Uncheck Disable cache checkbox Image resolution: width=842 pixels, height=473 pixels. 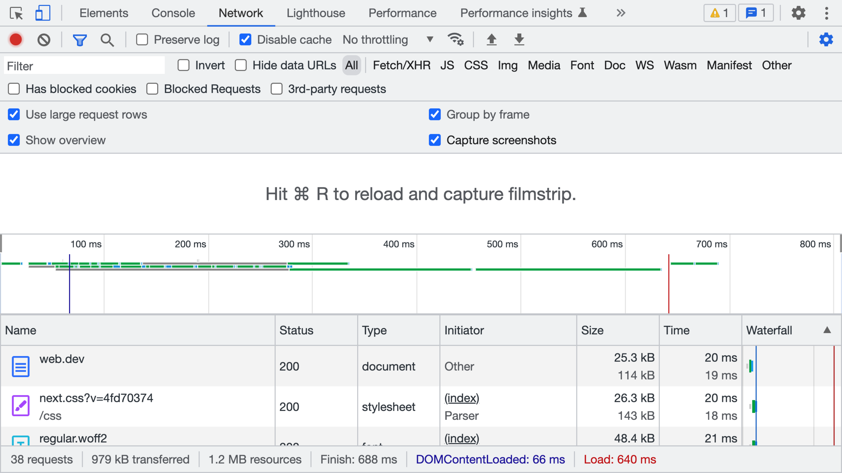[245, 40]
